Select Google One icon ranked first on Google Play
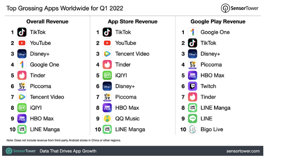 coord(192,32)
